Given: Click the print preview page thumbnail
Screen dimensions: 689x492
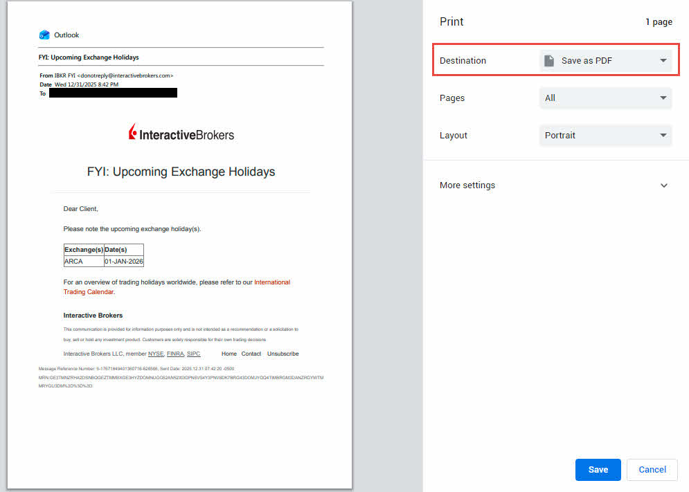Looking at the screenshot, I should (x=180, y=246).
